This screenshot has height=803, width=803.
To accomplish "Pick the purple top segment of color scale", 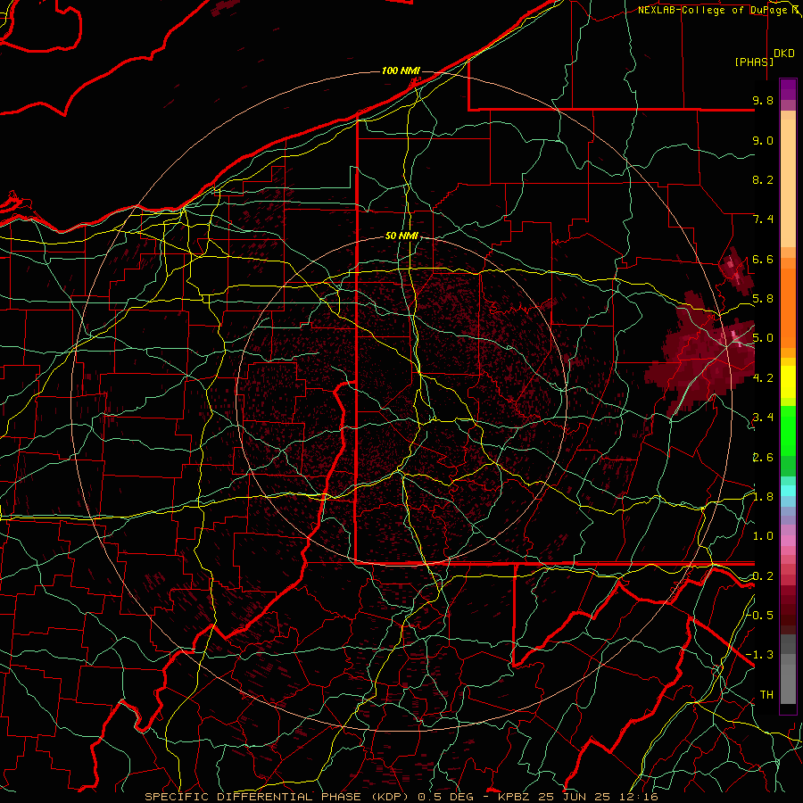I will coord(788,89).
